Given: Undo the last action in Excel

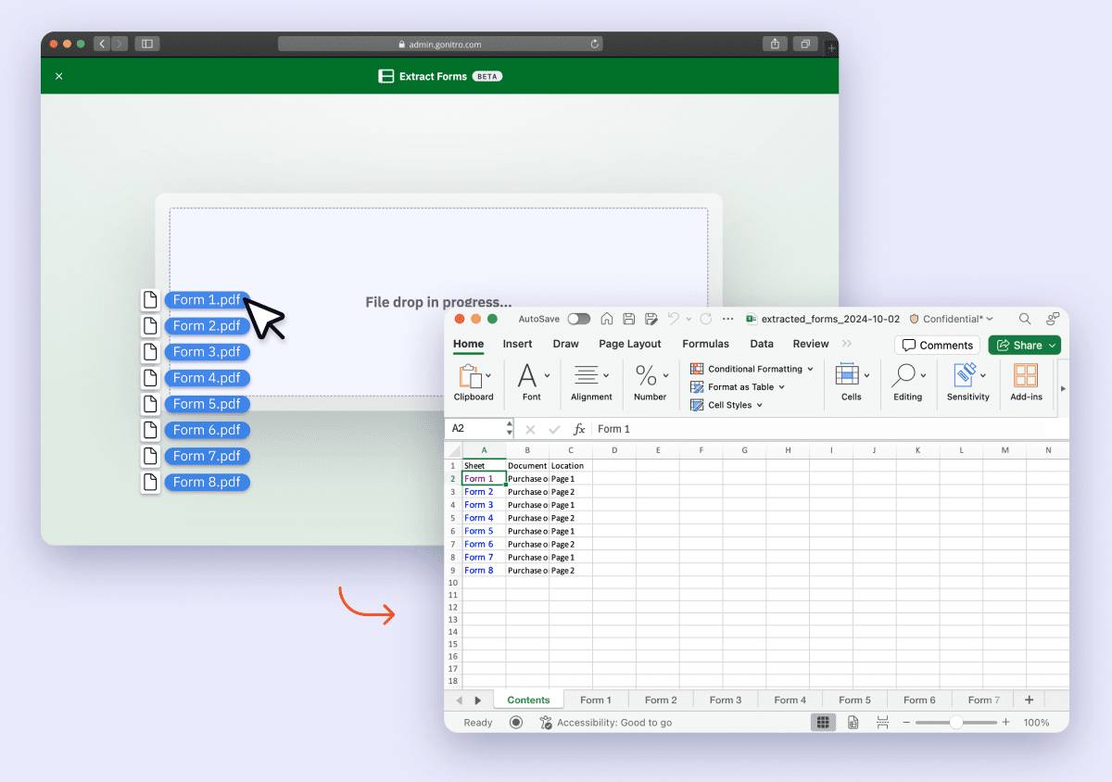Looking at the screenshot, I should 674,319.
